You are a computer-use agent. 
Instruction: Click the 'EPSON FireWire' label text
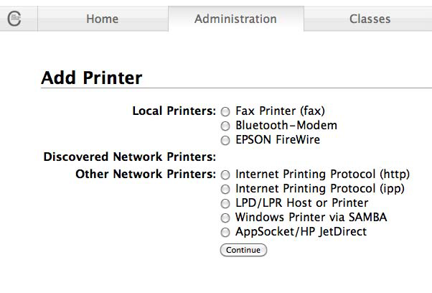click(x=278, y=140)
